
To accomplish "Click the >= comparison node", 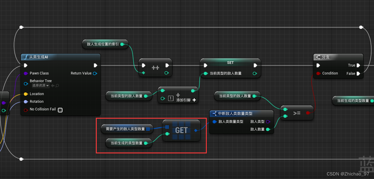I will 297,113.
